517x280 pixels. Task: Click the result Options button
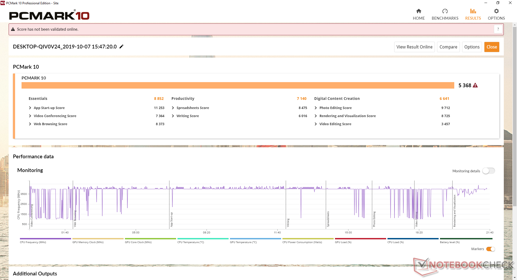472,47
